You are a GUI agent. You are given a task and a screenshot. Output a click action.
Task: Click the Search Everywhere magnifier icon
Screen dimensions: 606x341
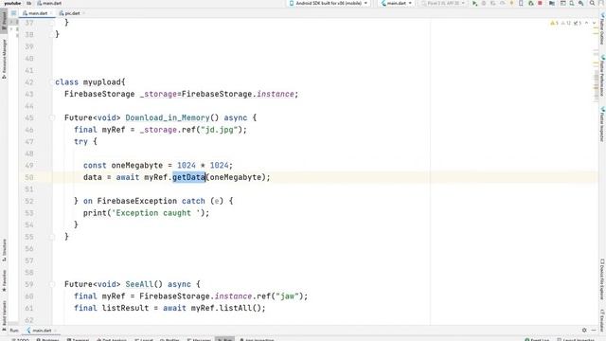coord(592,3)
